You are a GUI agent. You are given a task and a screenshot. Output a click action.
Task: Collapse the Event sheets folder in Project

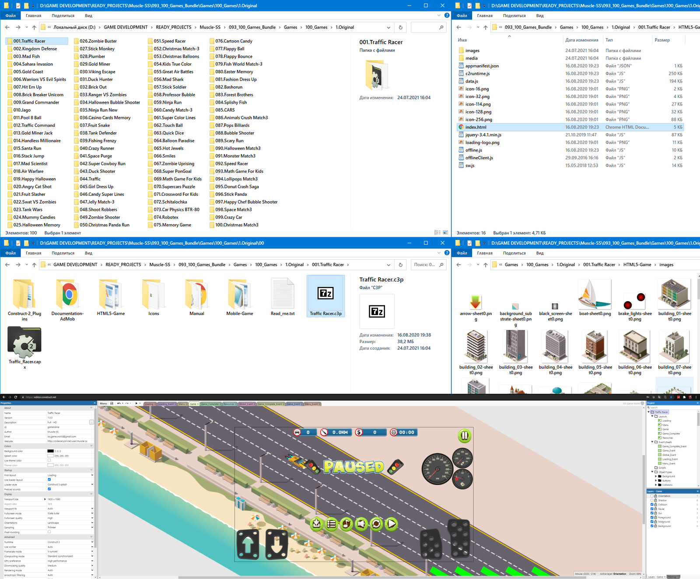(652, 442)
